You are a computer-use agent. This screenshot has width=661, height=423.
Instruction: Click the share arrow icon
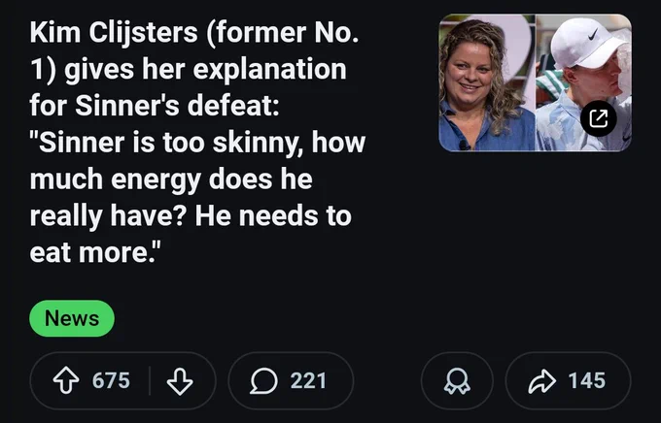coord(542,381)
